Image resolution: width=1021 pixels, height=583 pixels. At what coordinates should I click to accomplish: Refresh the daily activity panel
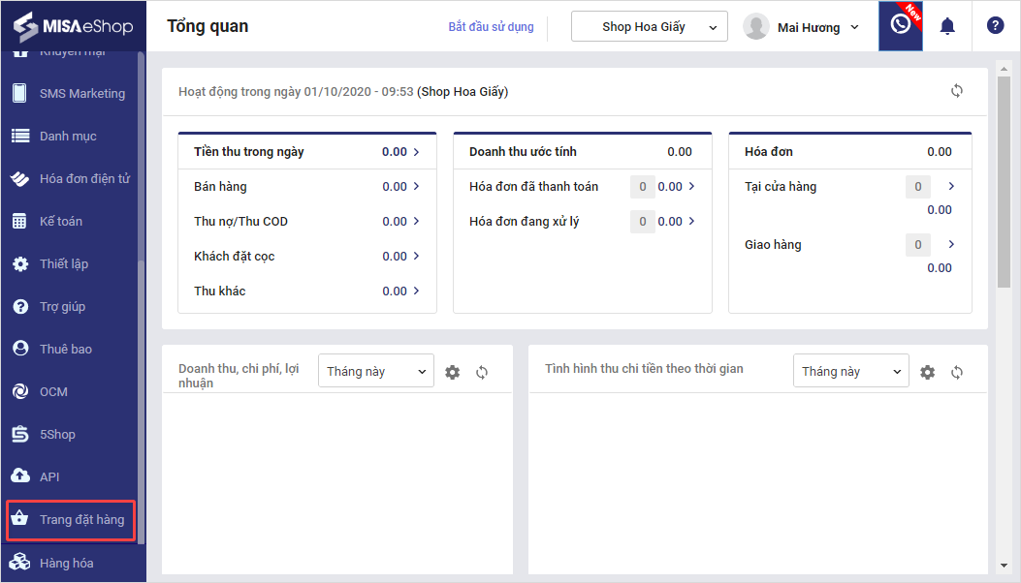pyautogui.click(x=957, y=91)
